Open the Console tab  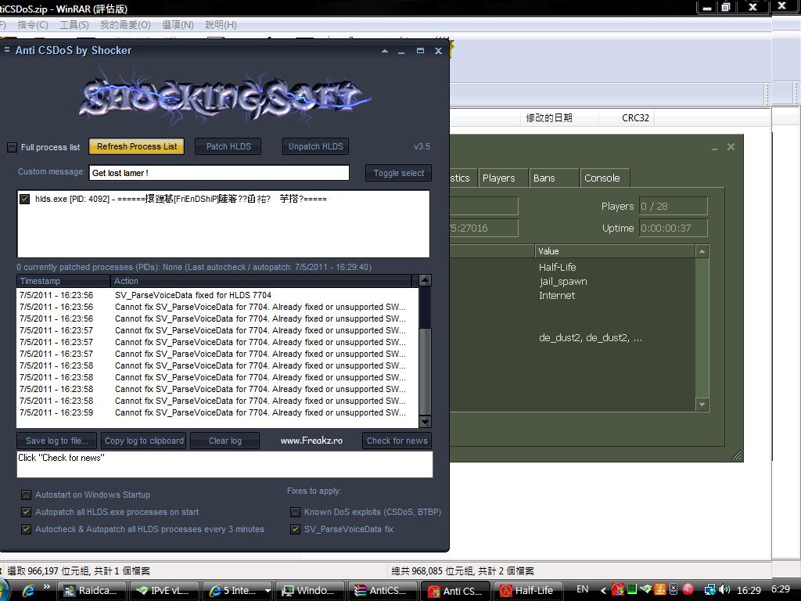point(602,178)
